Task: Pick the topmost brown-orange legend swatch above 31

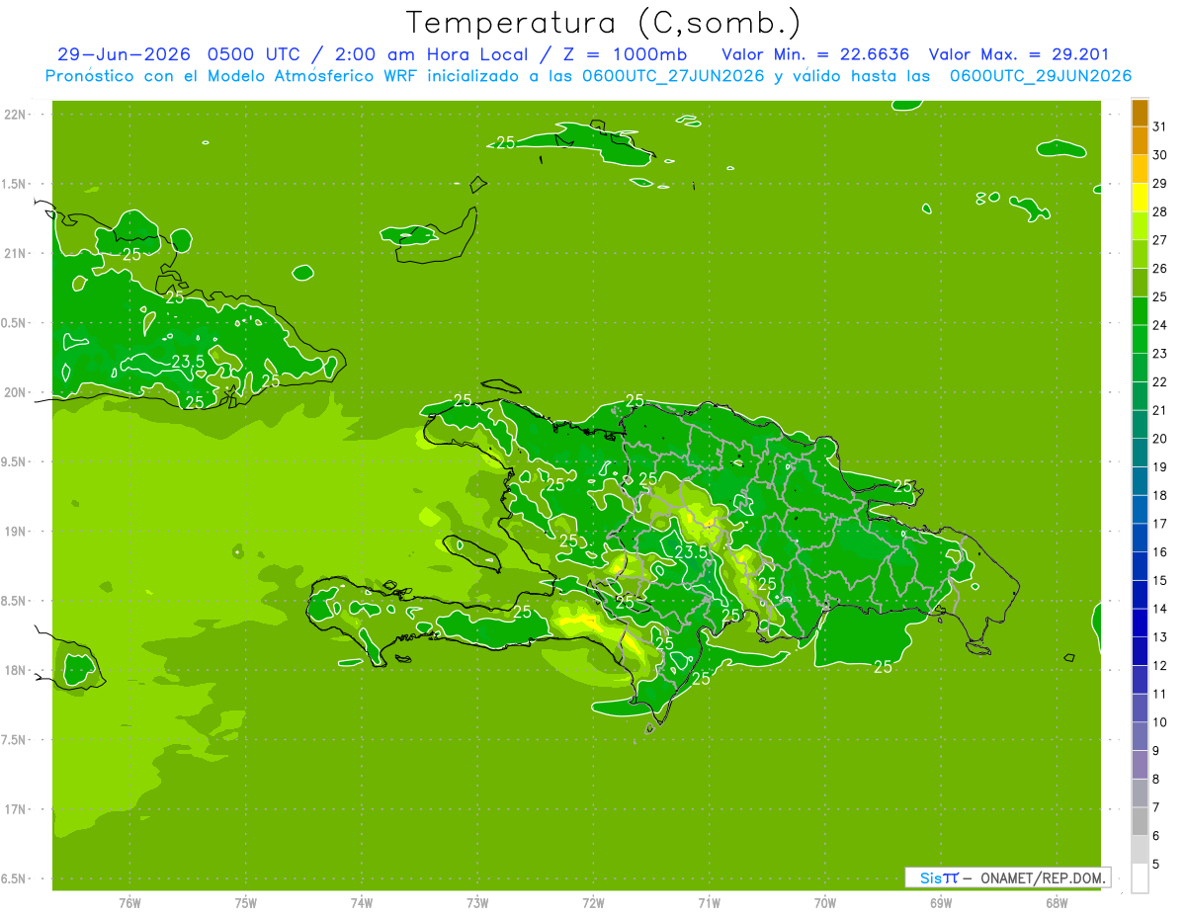Action: pos(1140,113)
